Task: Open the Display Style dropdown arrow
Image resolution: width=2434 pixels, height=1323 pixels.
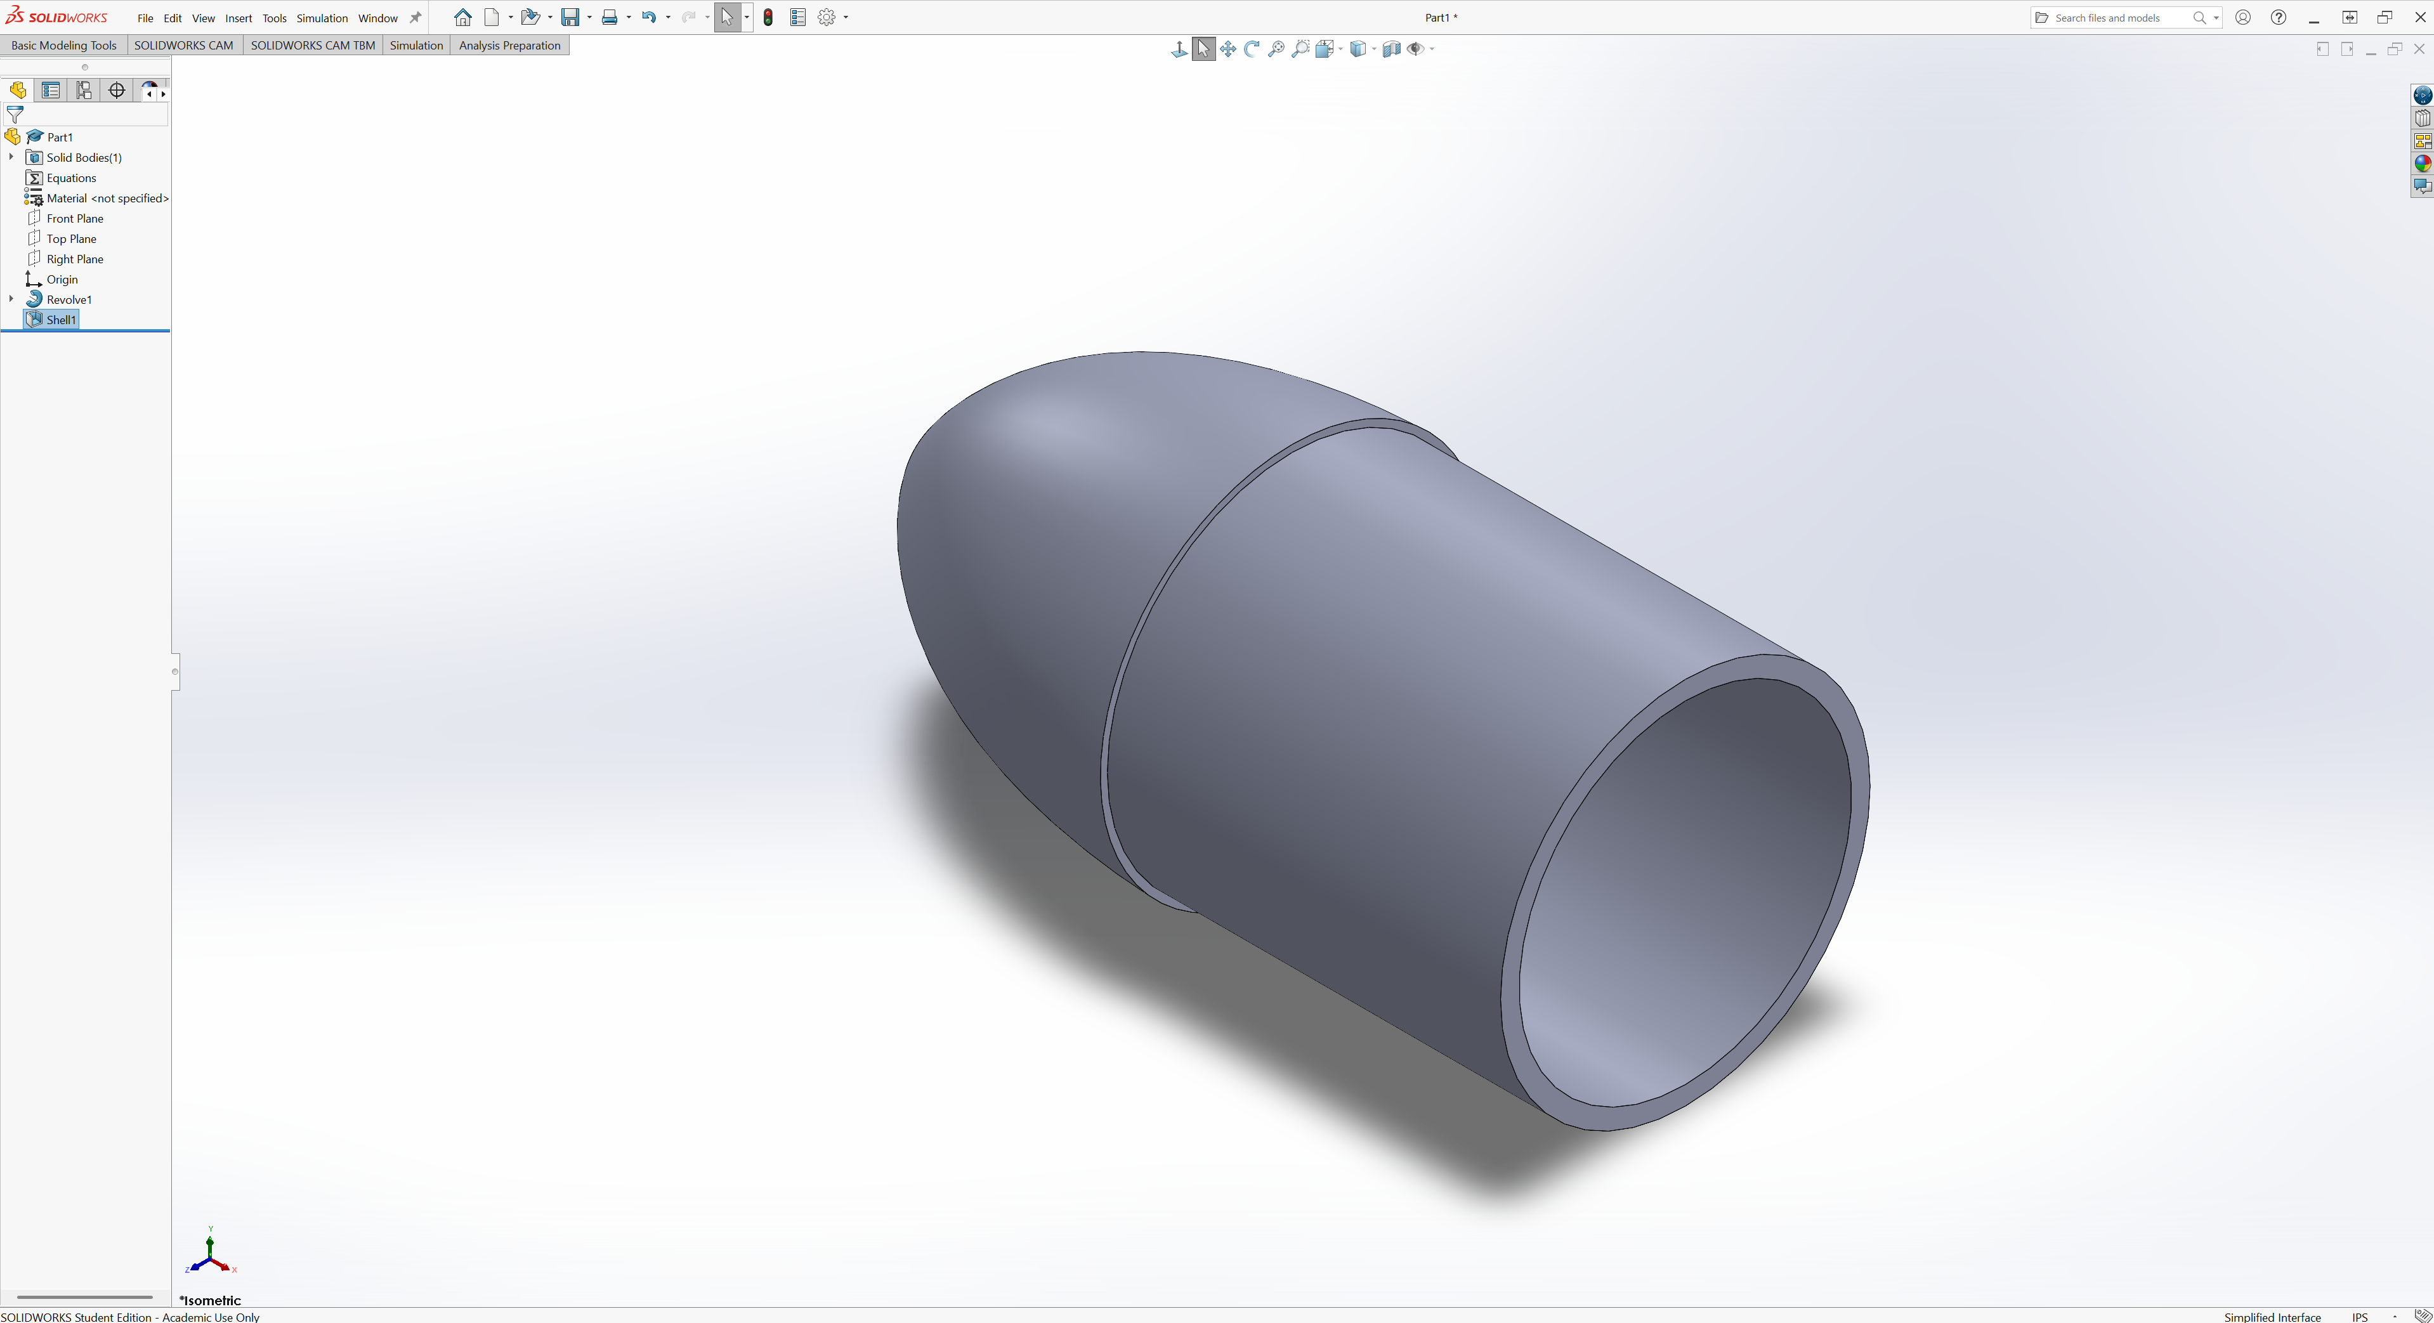Action: click(1374, 49)
